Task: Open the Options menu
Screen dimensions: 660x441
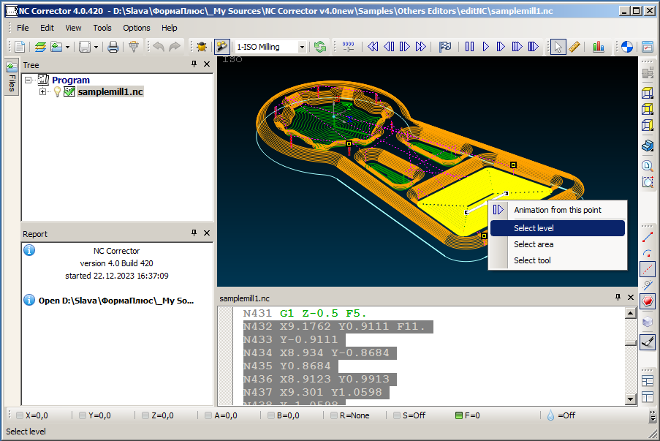Action: point(137,28)
